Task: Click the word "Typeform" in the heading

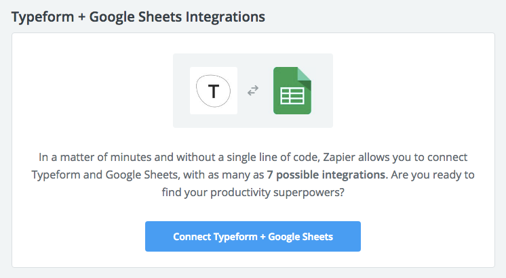Action: pyautogui.click(x=40, y=16)
